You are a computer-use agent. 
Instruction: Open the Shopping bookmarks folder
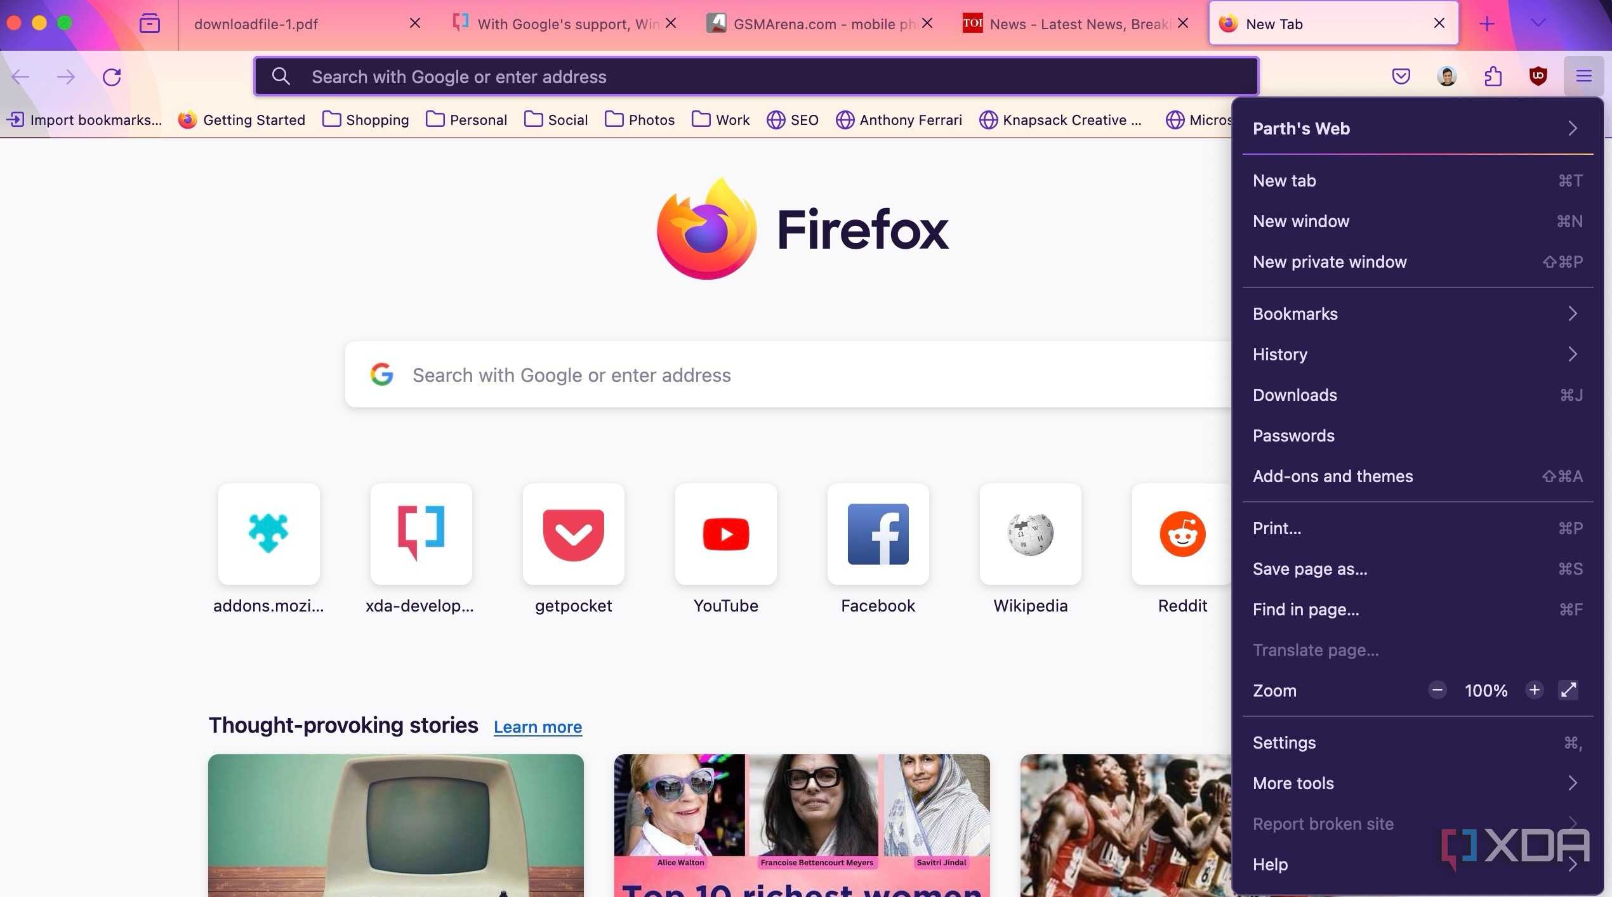pos(366,120)
